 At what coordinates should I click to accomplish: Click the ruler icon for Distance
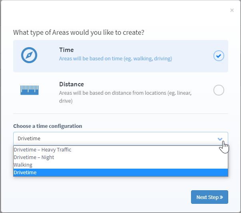point(29,90)
